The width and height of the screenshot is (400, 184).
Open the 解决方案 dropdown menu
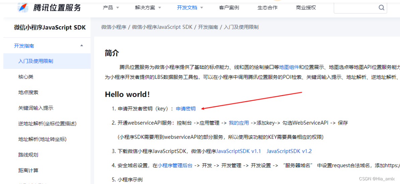tap(148, 8)
